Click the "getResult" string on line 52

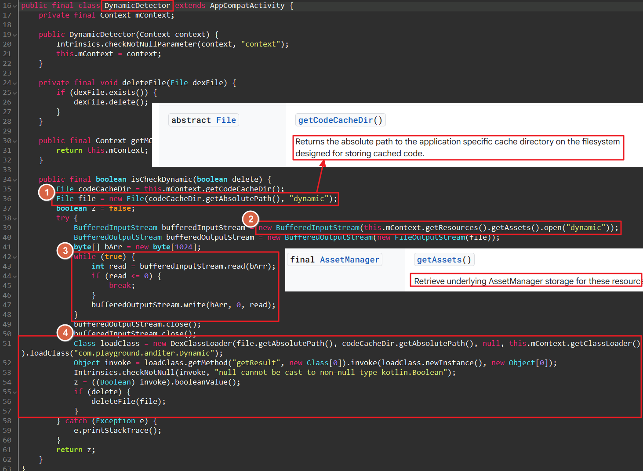[256, 363]
